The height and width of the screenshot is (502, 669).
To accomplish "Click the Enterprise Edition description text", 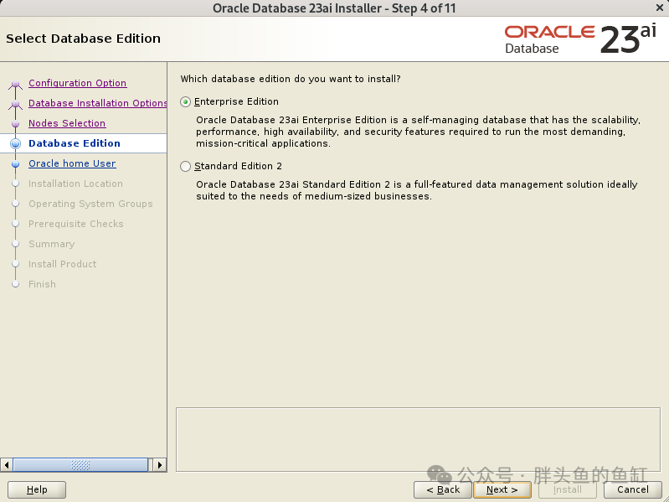I will point(418,132).
